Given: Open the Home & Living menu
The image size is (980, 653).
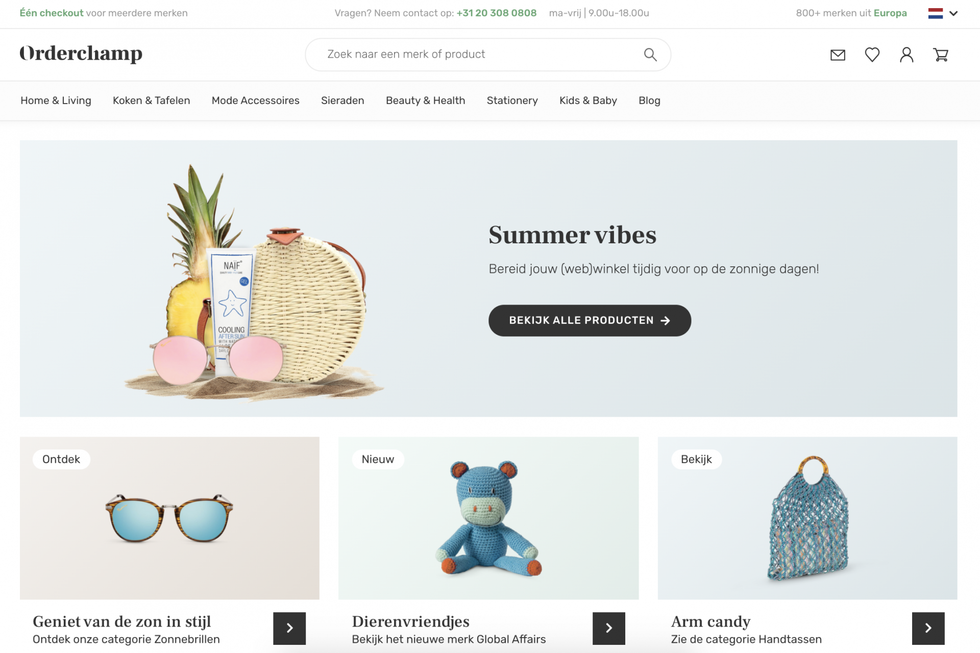Looking at the screenshot, I should (56, 101).
